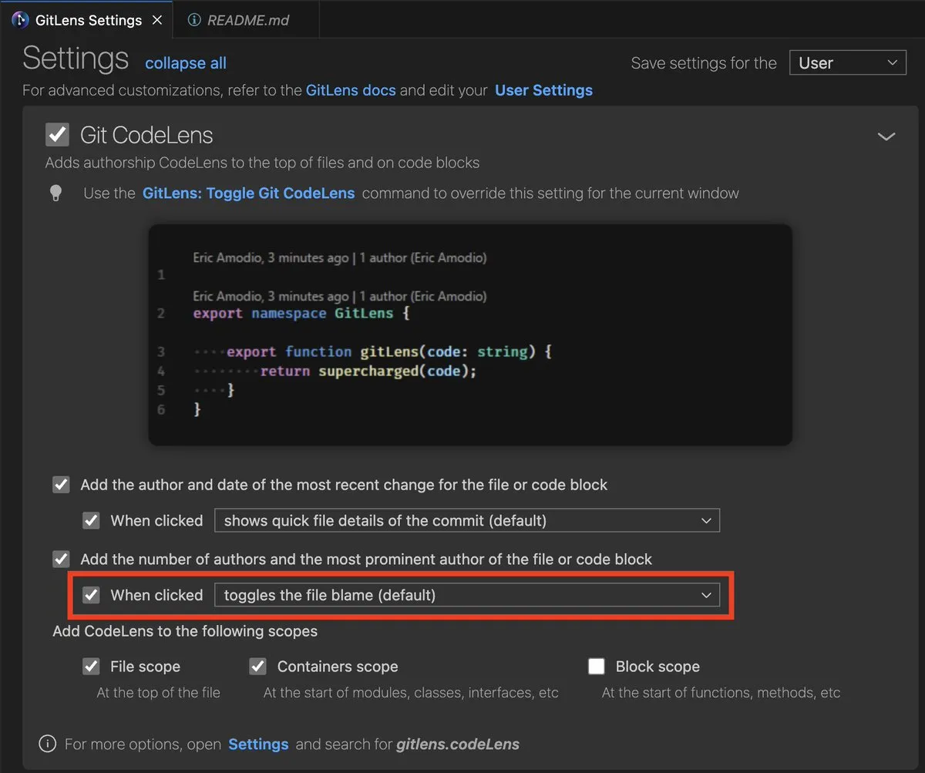The image size is (925, 773).
Task: Close the GitLens Settings tab
Action: pyautogui.click(x=156, y=19)
